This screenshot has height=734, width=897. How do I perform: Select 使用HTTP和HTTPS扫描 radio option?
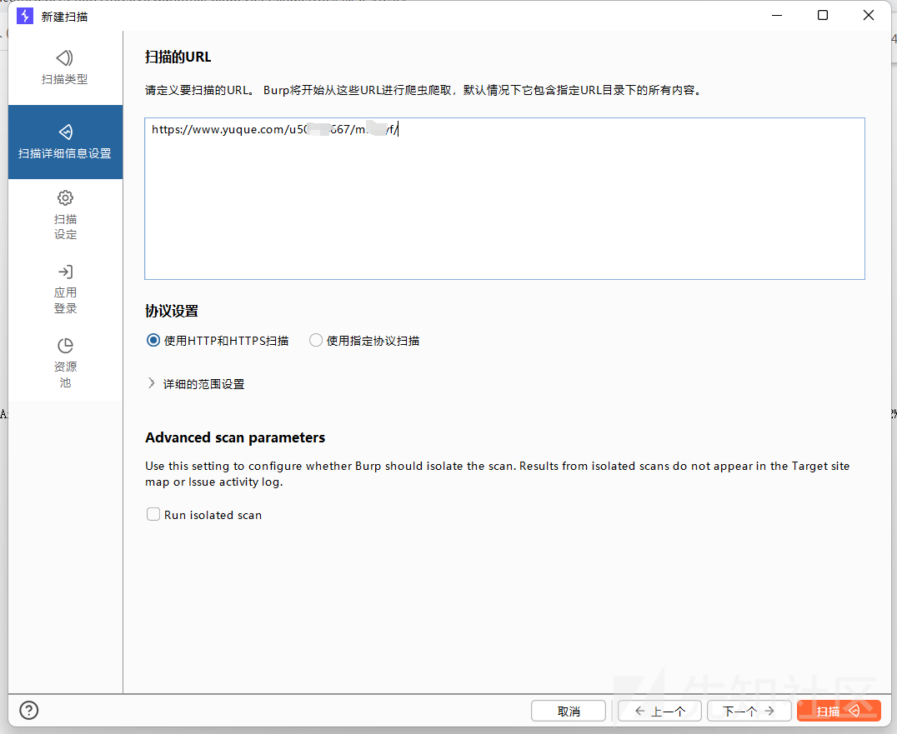click(x=218, y=341)
